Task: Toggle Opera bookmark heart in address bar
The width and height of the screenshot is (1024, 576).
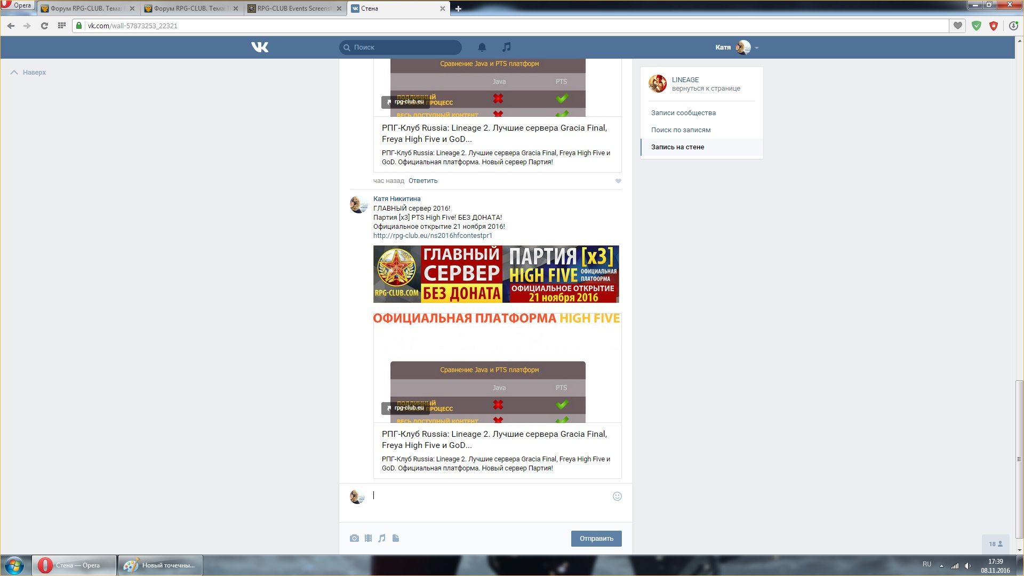Action: pos(958,26)
